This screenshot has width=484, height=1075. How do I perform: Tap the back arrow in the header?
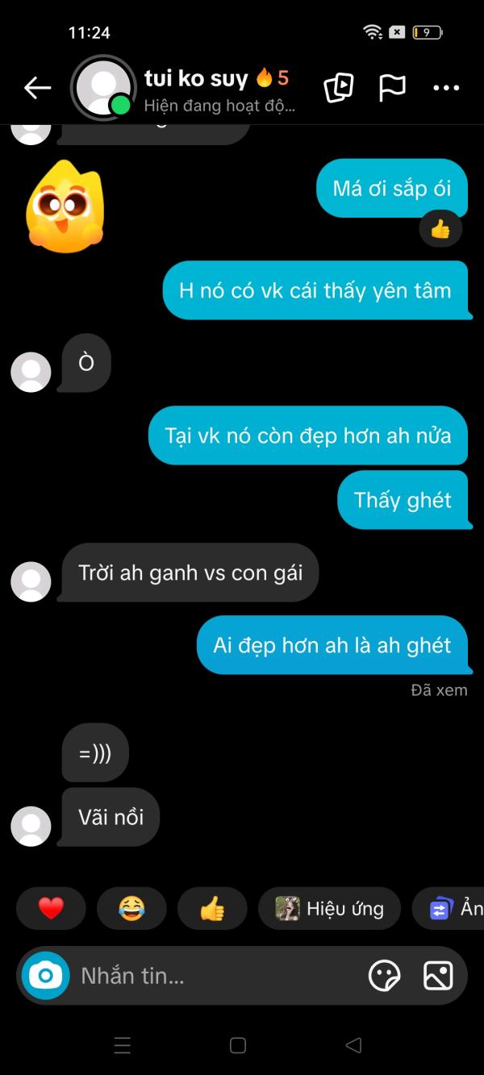37,88
